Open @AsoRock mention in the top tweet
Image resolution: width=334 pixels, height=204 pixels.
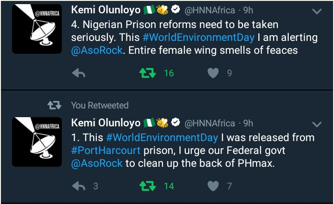pyautogui.click(x=97, y=50)
